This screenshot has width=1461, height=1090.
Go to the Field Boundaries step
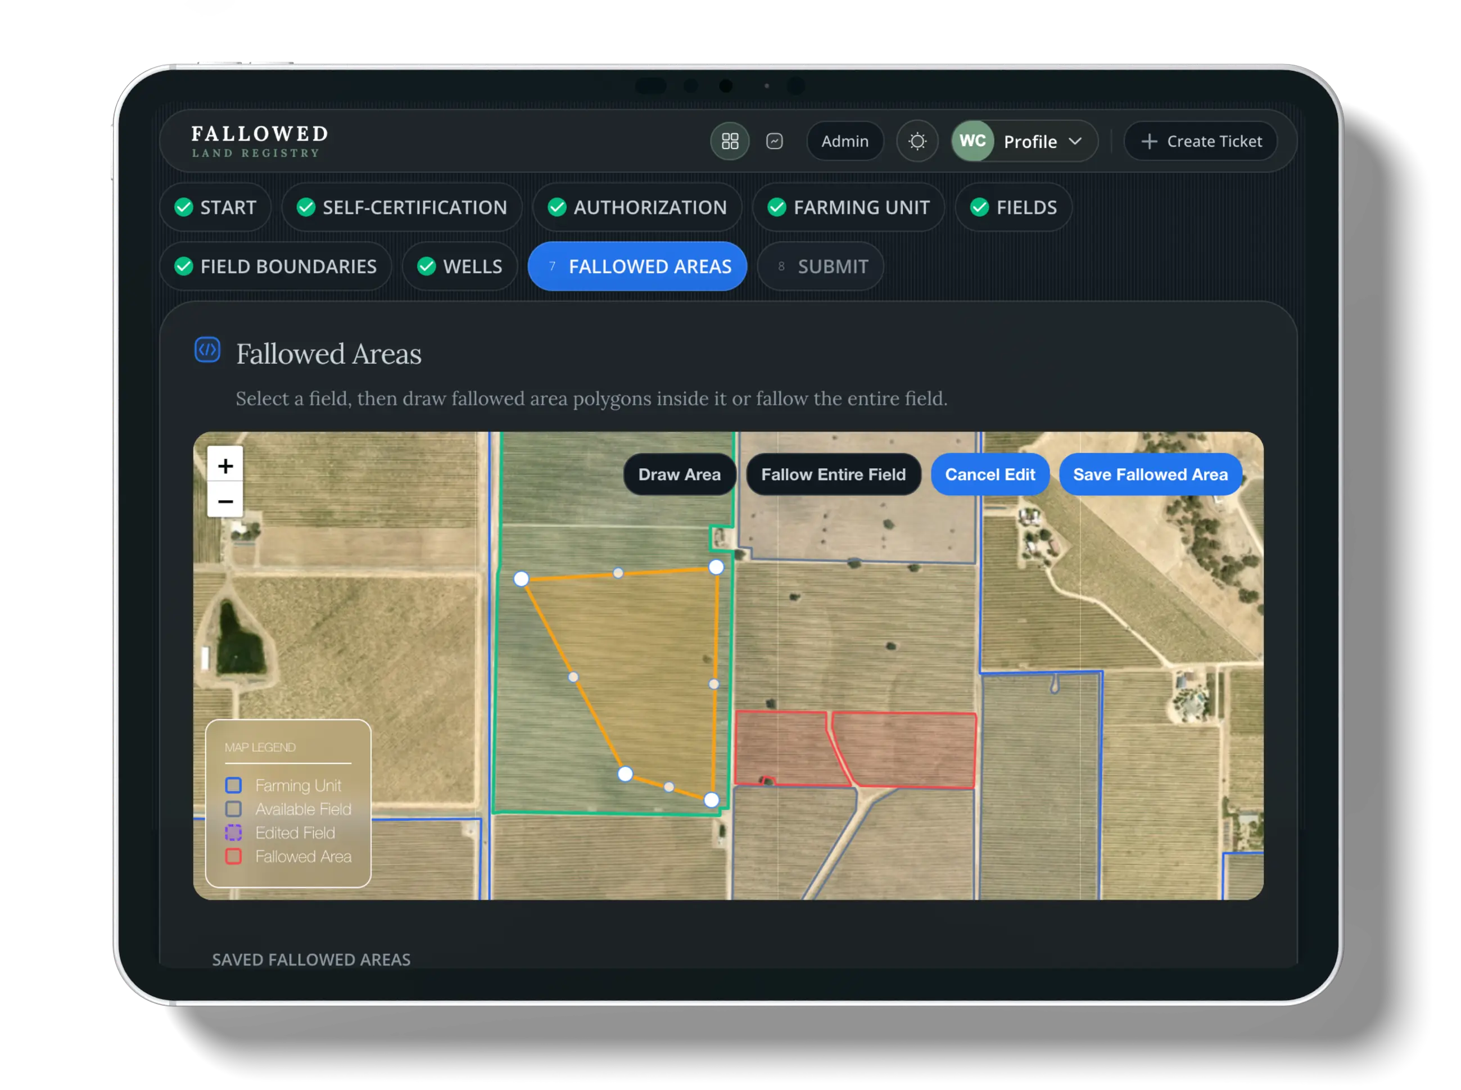[276, 266]
